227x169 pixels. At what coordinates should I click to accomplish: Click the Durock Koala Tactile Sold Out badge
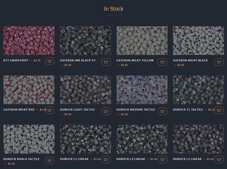50,161
